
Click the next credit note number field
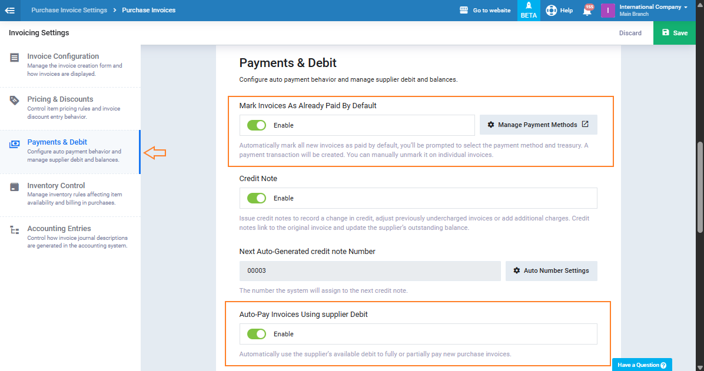pyautogui.click(x=370, y=271)
